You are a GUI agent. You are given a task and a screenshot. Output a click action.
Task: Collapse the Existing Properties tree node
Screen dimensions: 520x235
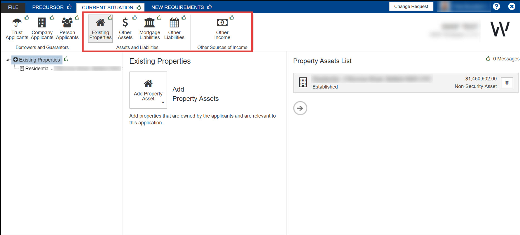tap(8, 60)
